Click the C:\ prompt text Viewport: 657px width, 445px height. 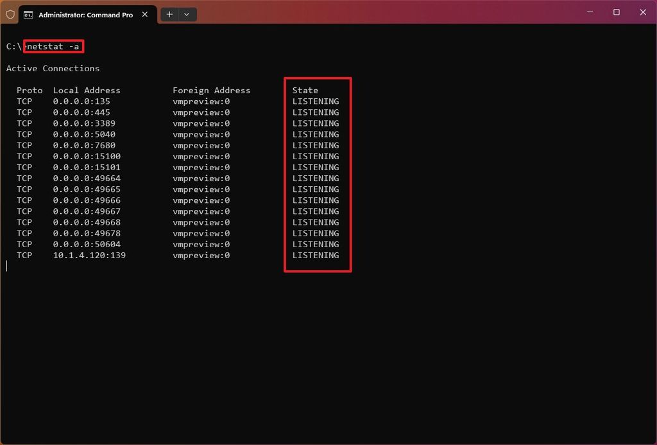(x=14, y=46)
